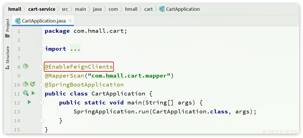303x138 pixels.
Task: Expand the import ellipsis placeholder
Action: [75, 49]
